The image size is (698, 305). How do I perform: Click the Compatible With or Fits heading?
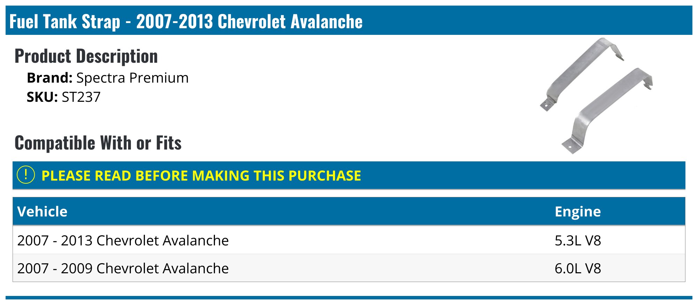98,143
